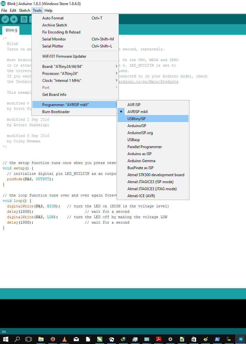246x344 pixels.
Task: Launch Firefox from the taskbar
Action: [x=53, y=339]
